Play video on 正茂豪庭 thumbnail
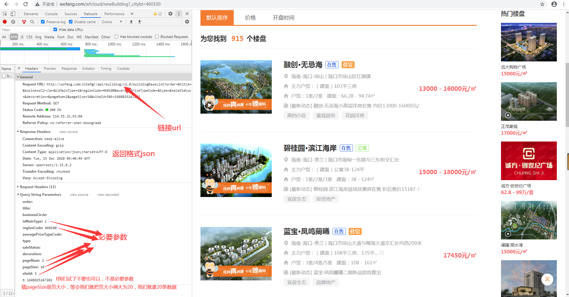569x297 pixels. (x=508, y=115)
